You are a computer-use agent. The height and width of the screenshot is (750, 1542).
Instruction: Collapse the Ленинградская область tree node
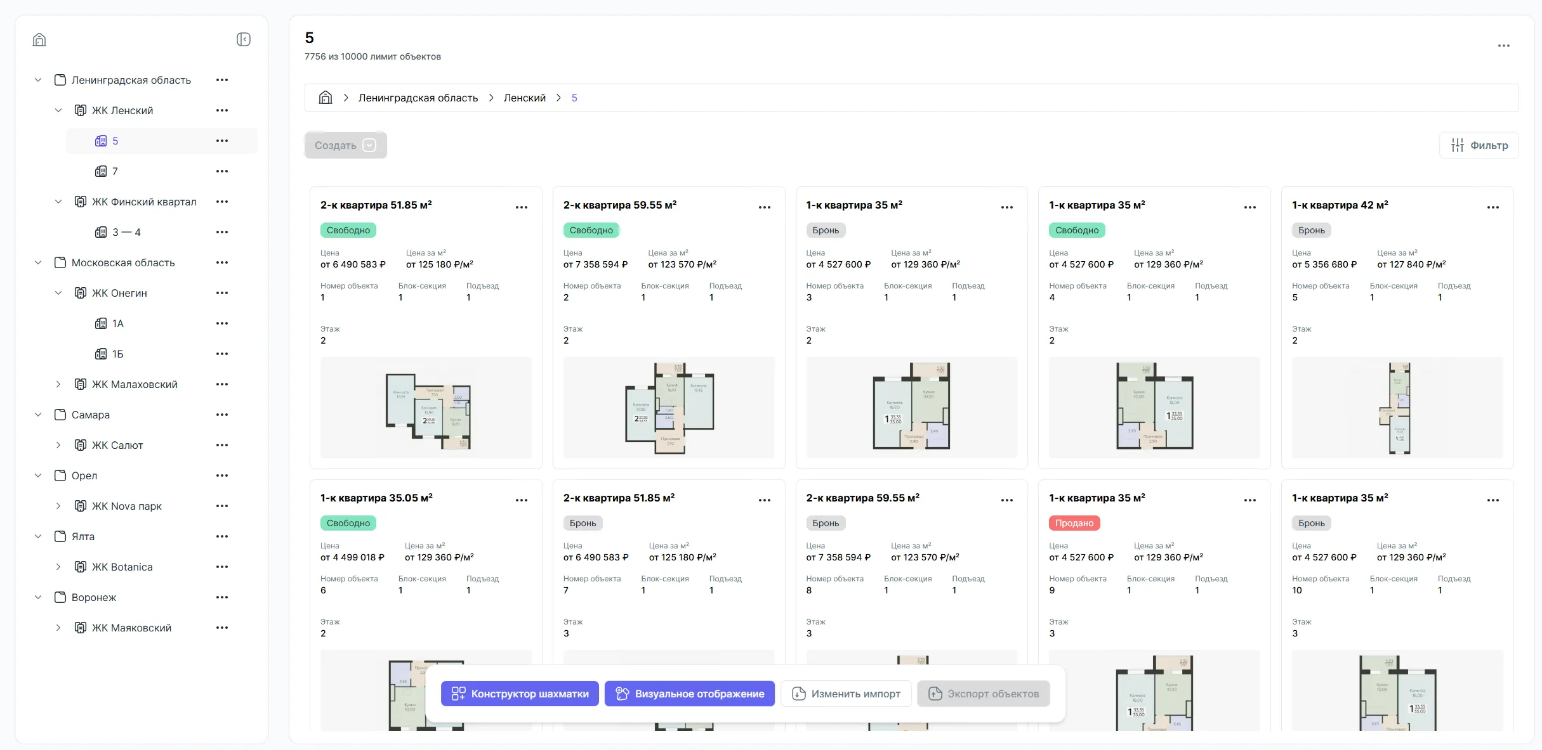click(38, 80)
